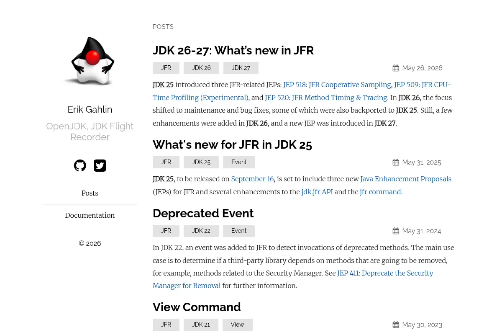This screenshot has width=502, height=335.
Task: Click the date 'May 31, 2025'
Action: coord(422,162)
